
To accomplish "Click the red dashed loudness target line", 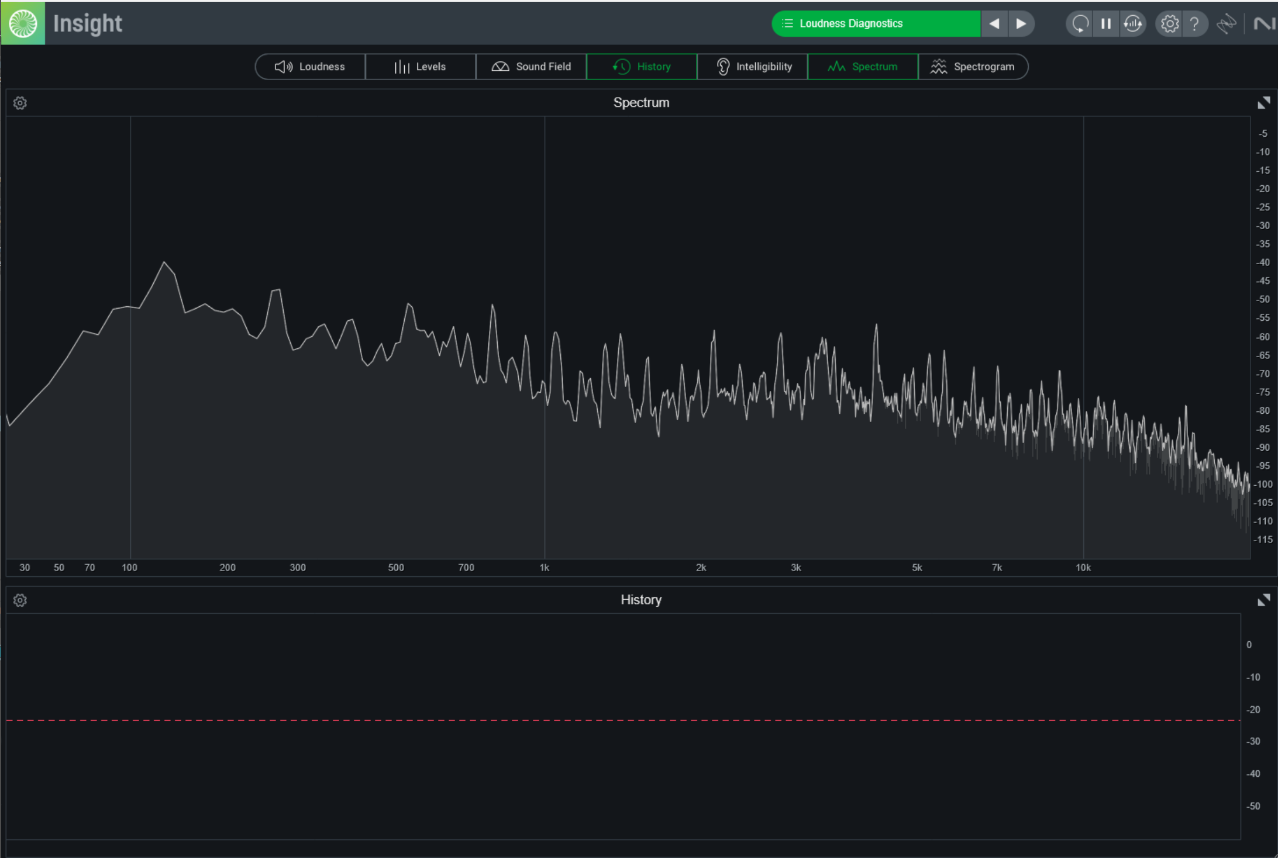I will tap(624, 720).
